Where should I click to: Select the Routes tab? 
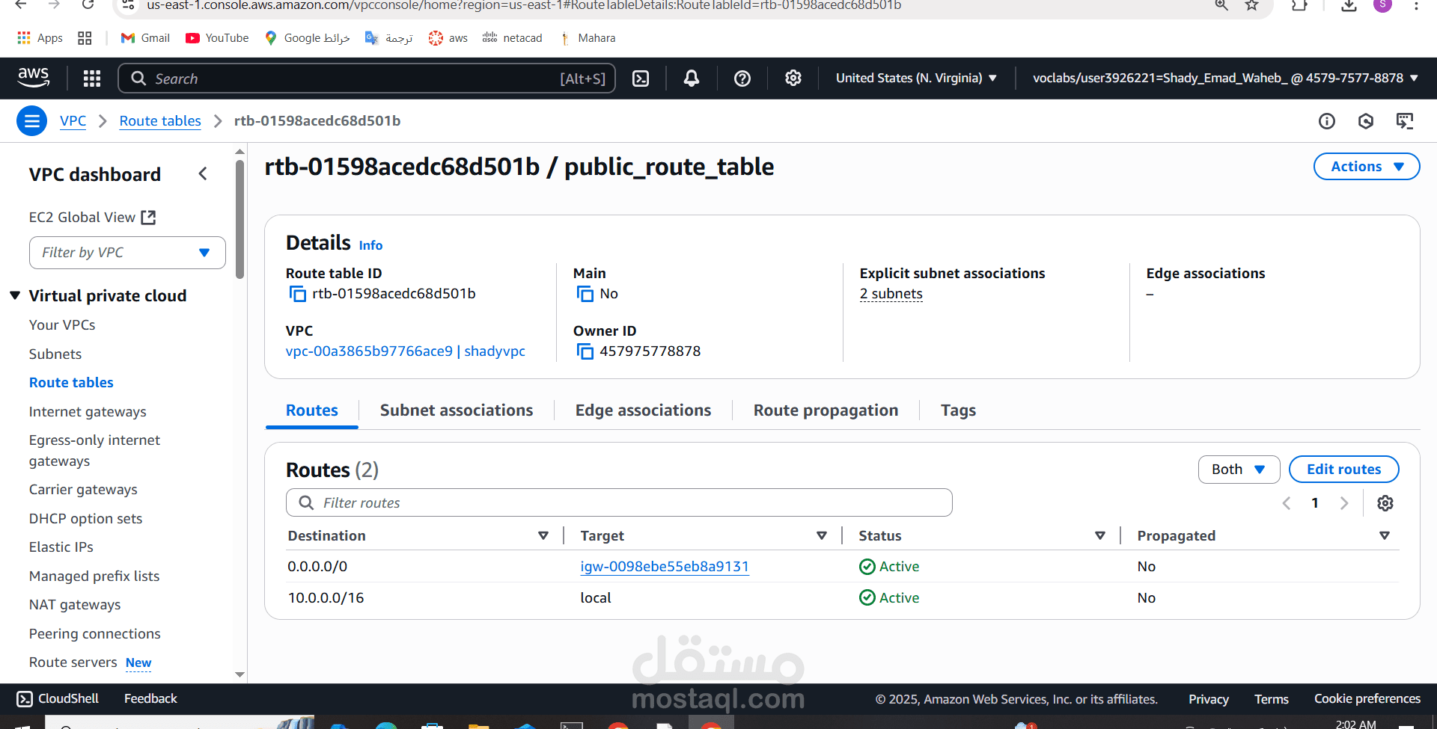tap(312, 410)
